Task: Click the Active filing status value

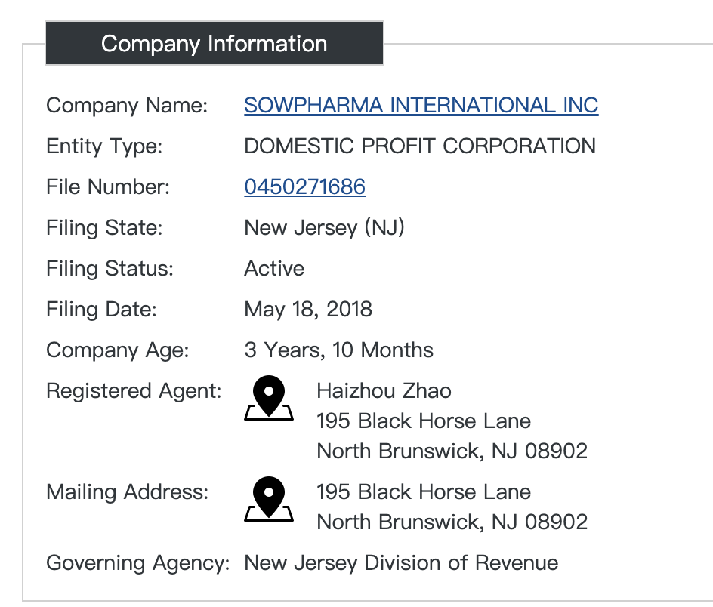Action: coord(274,269)
